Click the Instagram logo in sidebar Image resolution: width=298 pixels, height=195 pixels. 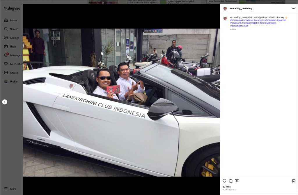12,9
